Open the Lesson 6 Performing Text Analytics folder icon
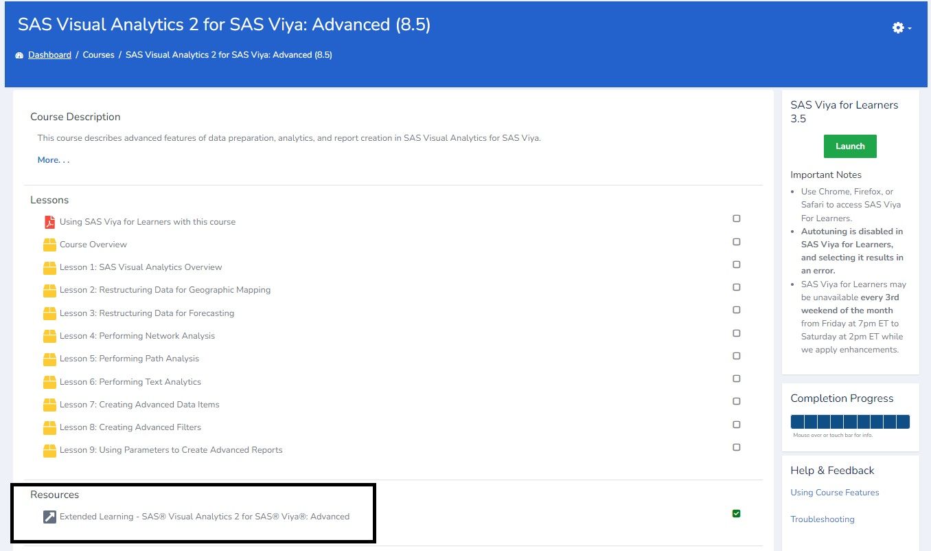Image resolution: width=931 pixels, height=551 pixels. (49, 381)
